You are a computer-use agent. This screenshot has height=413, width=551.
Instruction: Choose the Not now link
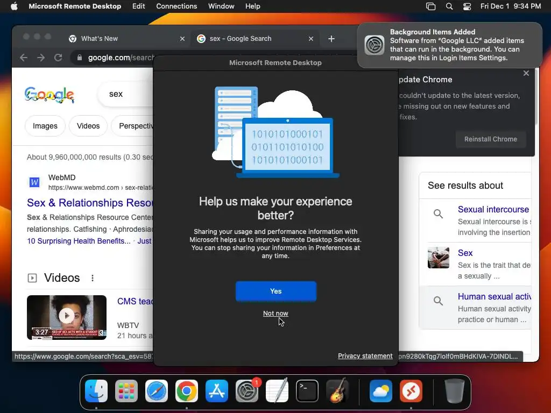coord(275,314)
